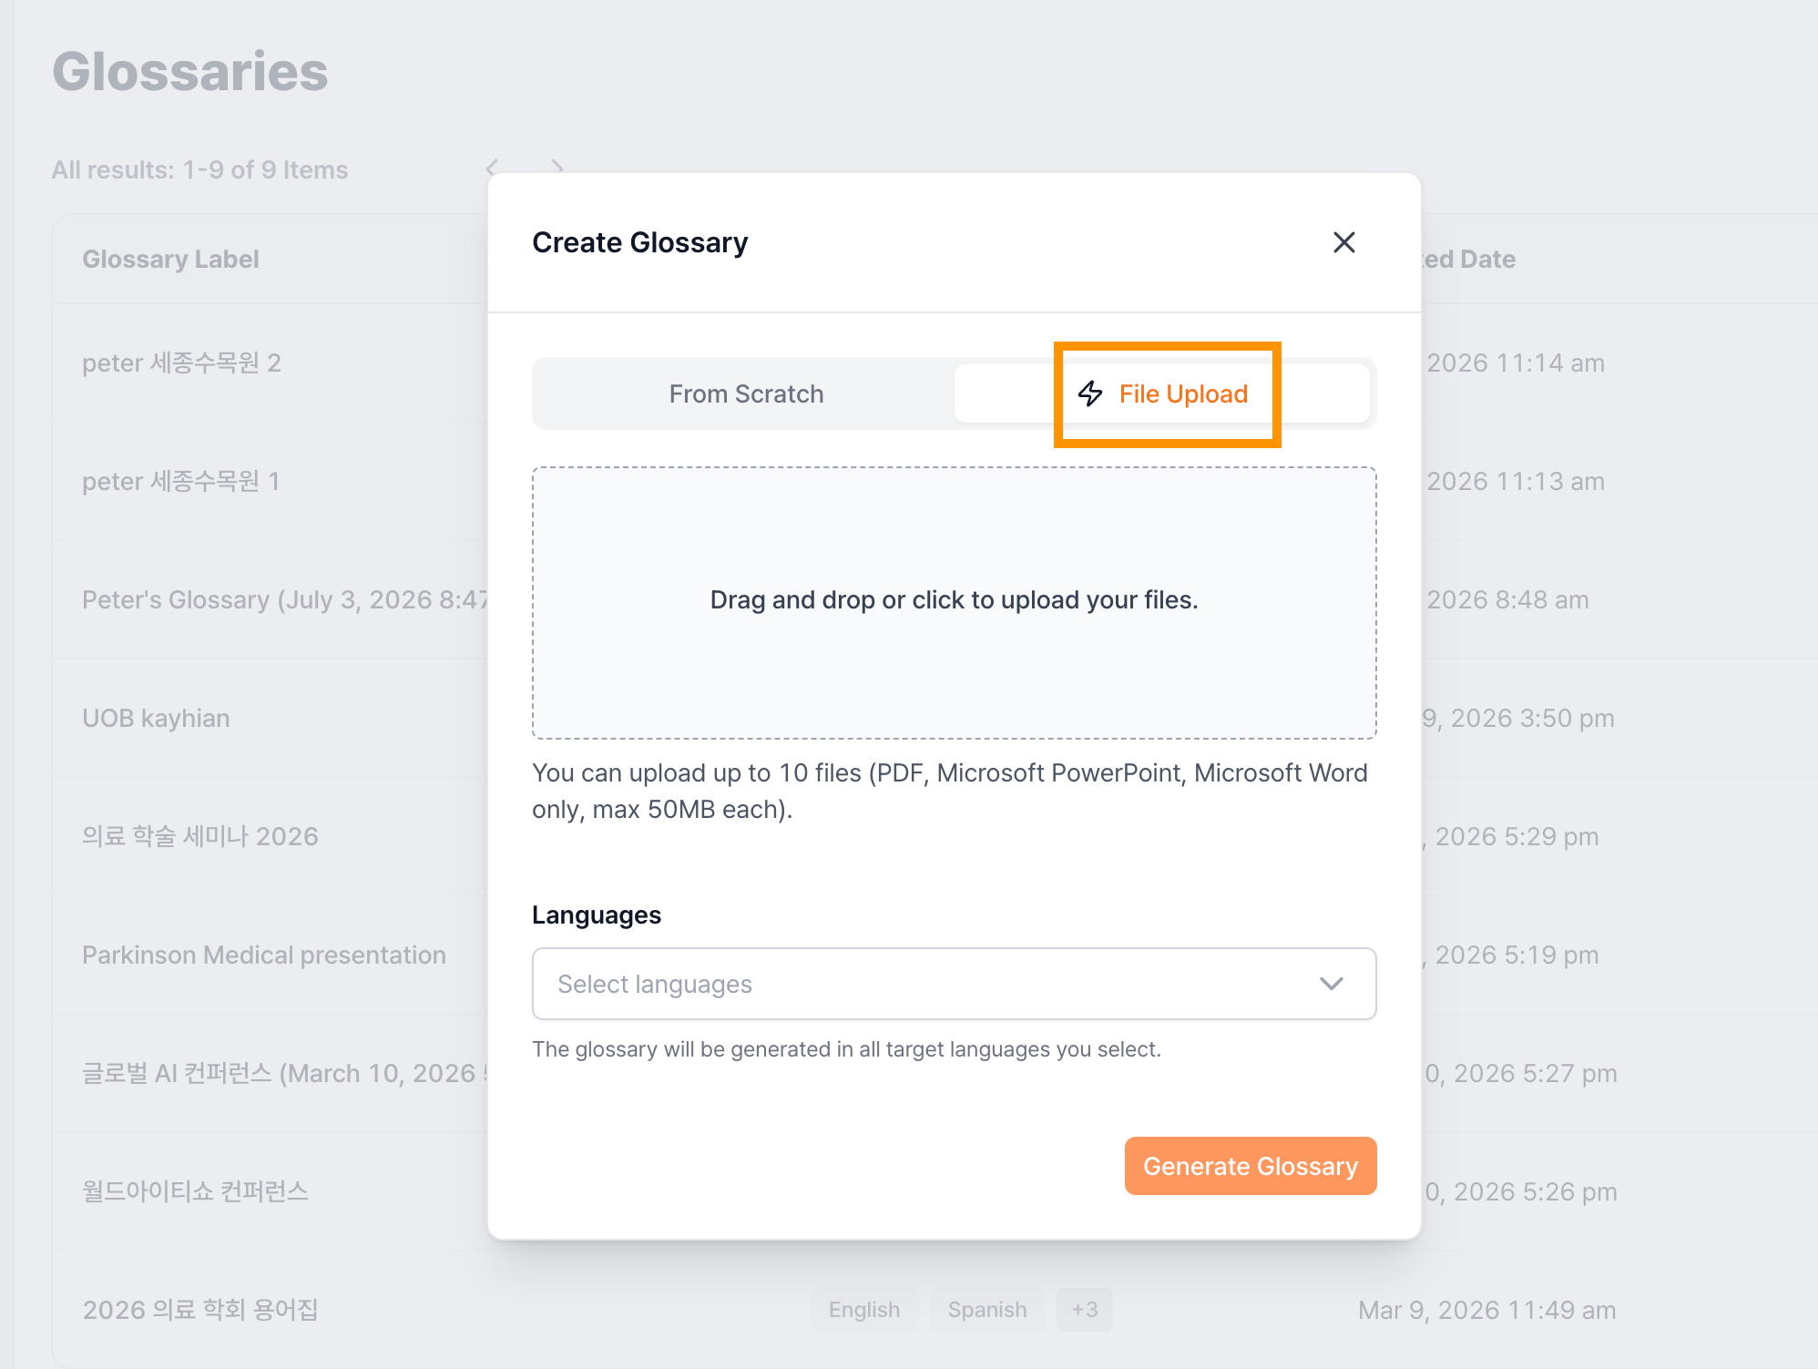The image size is (1818, 1369).
Task: Click the English language tag
Action: [x=863, y=1310]
